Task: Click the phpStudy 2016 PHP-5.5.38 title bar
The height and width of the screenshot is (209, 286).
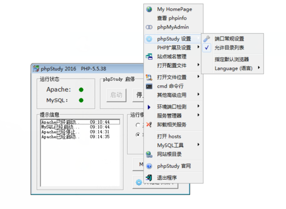Action: point(88,69)
